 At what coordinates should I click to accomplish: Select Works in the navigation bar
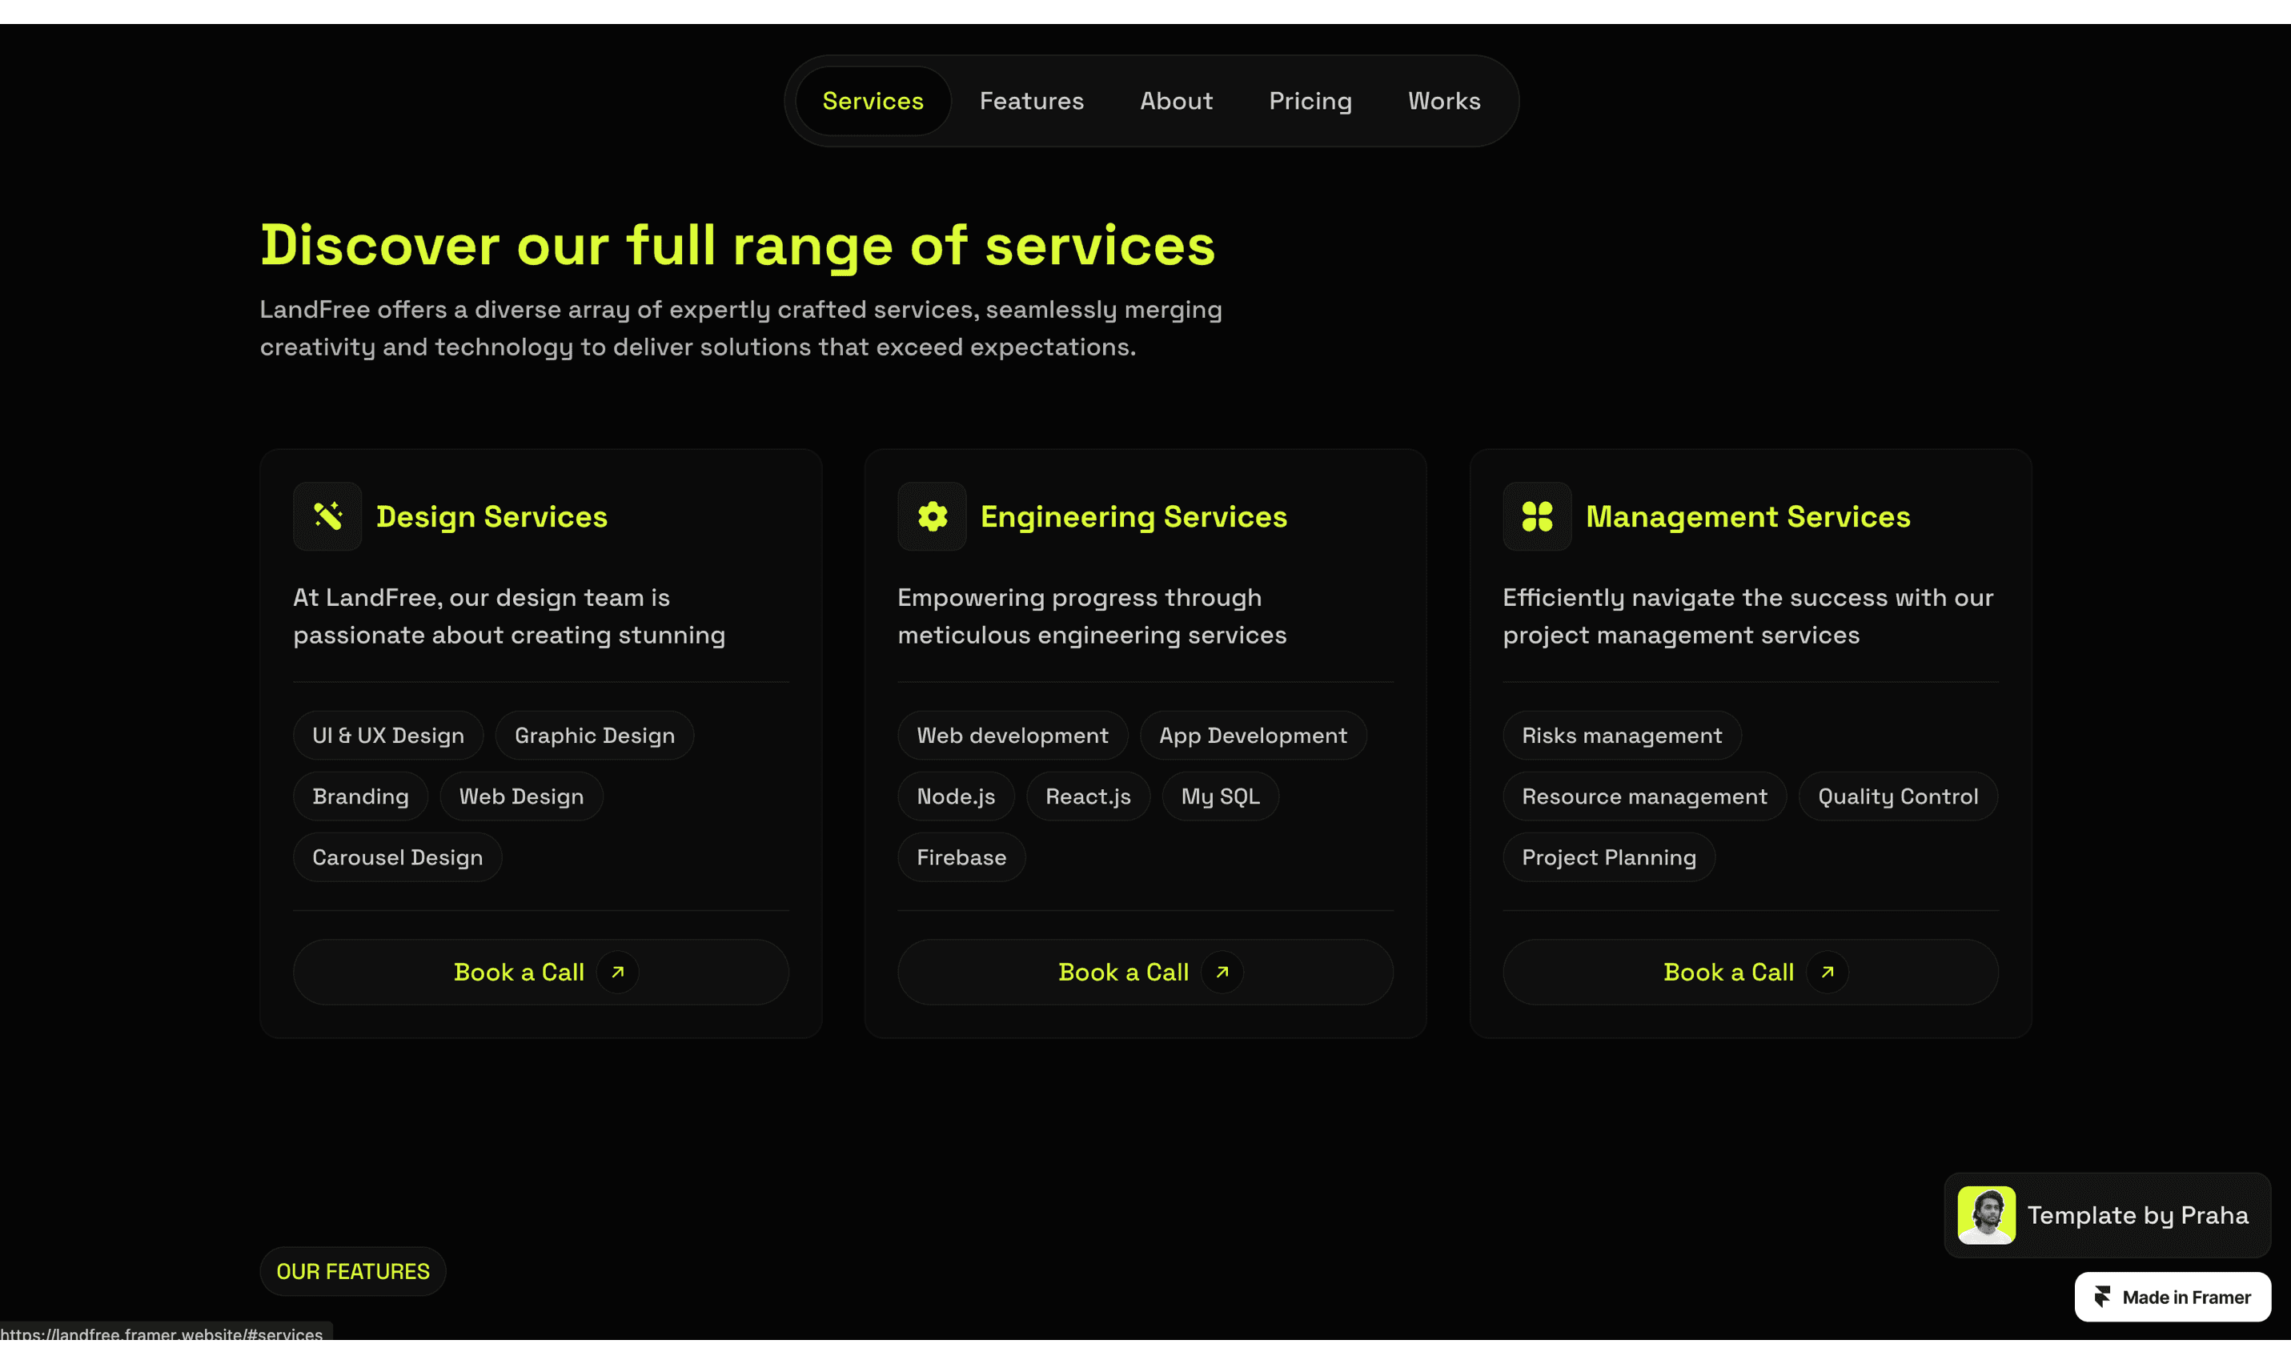coord(1444,101)
